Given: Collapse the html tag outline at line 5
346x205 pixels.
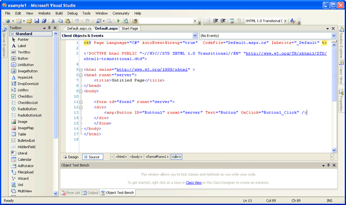Looking at the screenshot, I should 81,70.
